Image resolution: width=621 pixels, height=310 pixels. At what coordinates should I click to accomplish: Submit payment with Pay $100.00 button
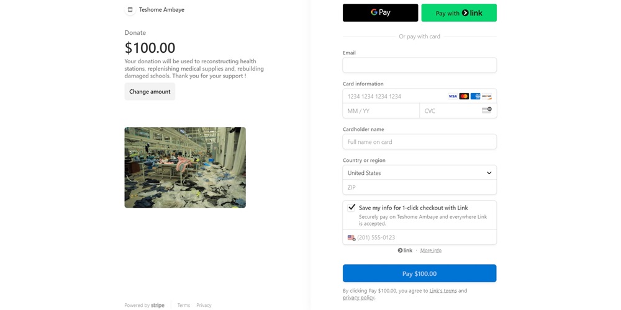point(419,273)
